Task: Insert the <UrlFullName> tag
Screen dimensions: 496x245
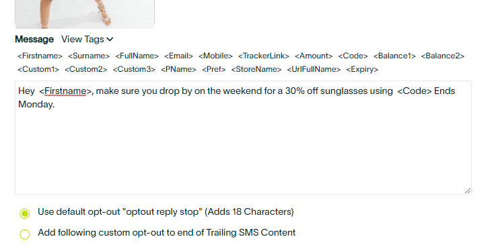Action: pos(314,69)
